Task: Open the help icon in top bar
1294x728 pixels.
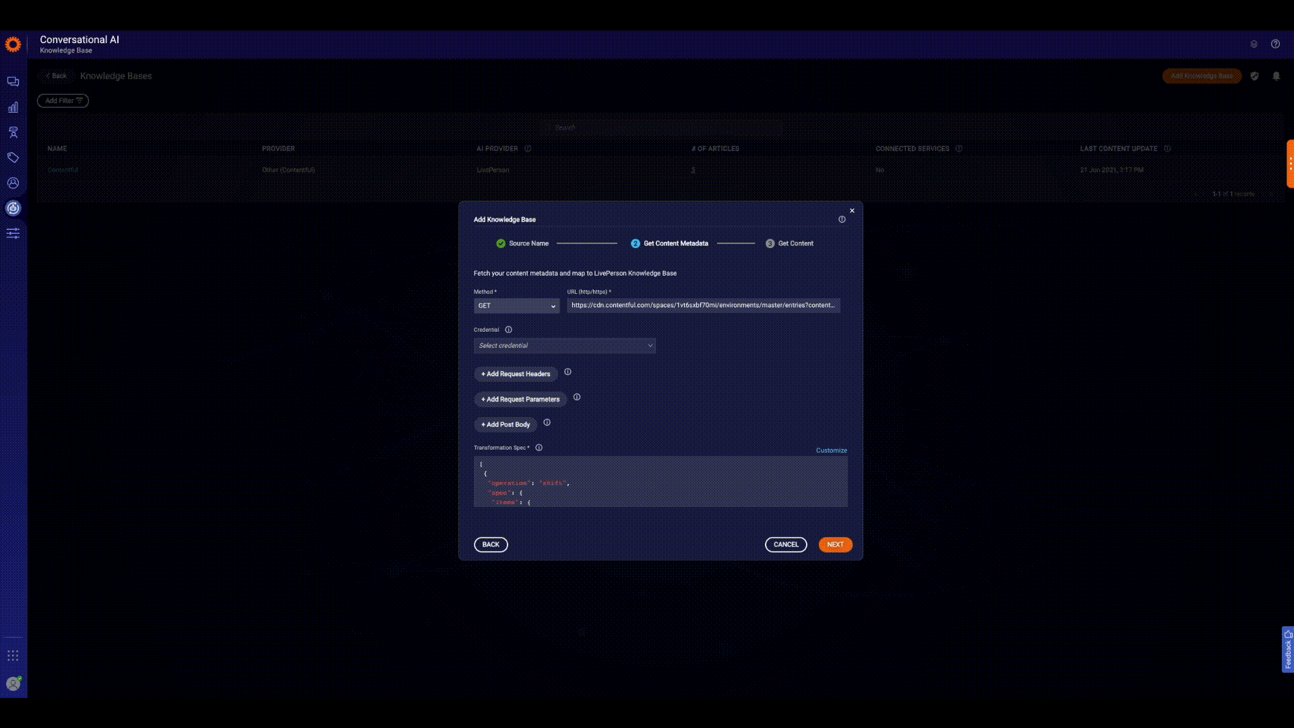Action: pos(1275,44)
